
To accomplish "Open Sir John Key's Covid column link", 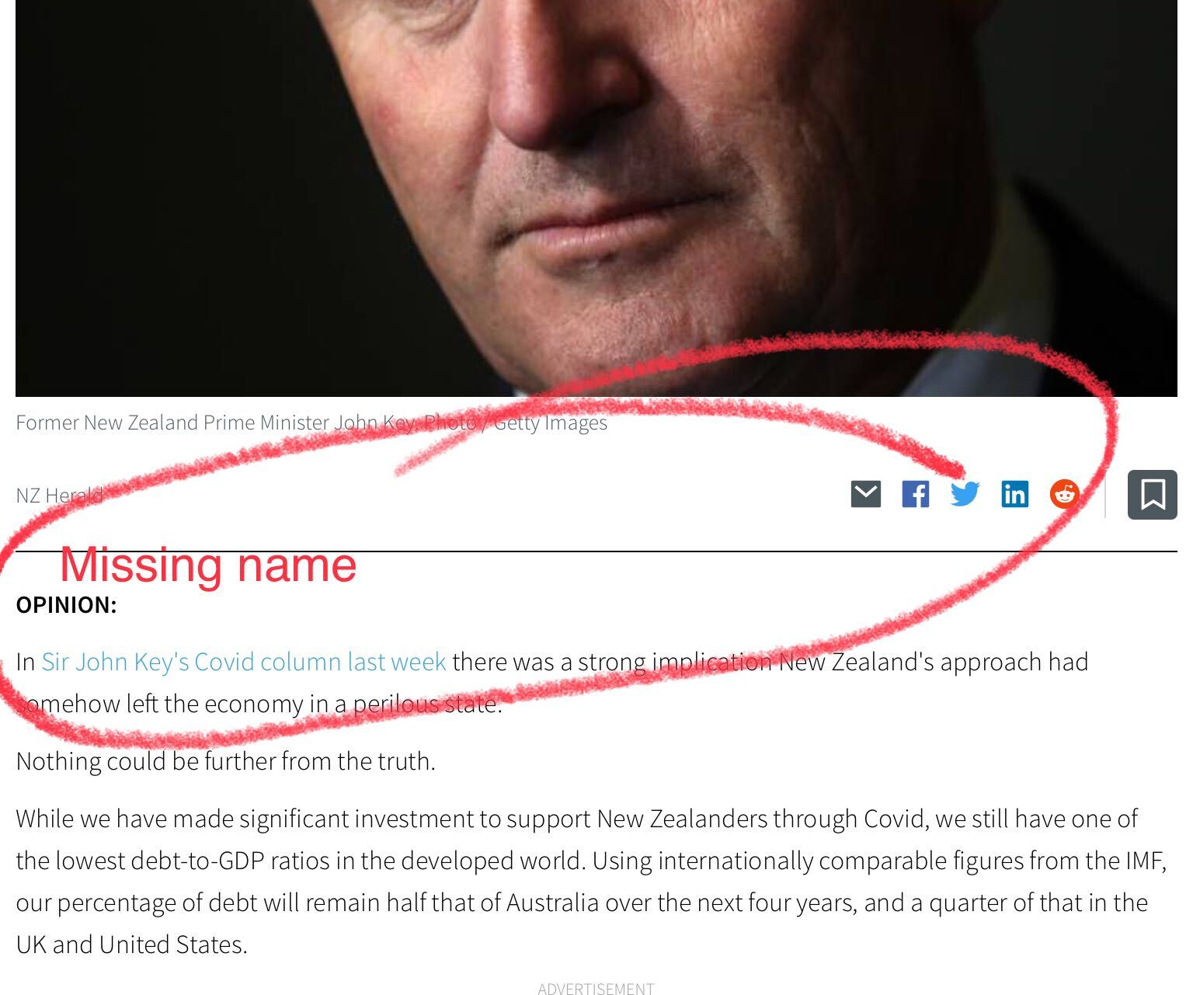I will click(x=244, y=662).
